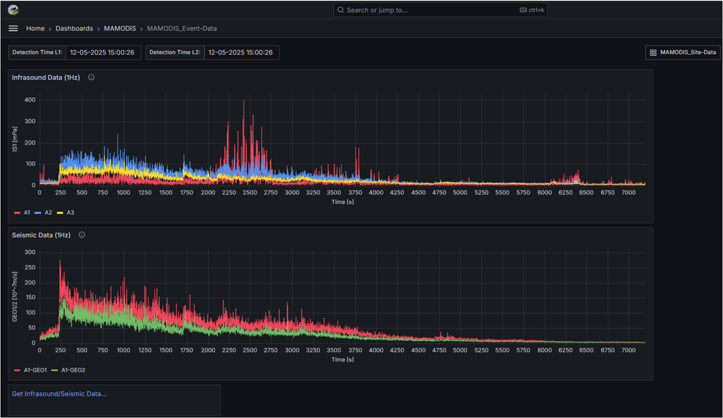Image resolution: width=723 pixels, height=418 pixels.
Task: Open the Infrasound Data (1Hz) panel title menu
Action: [x=46, y=77]
